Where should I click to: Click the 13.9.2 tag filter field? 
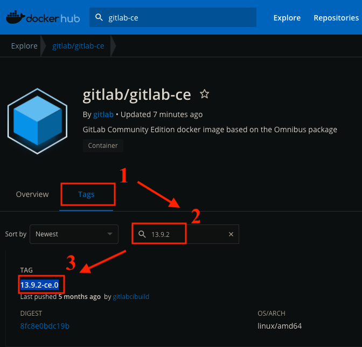tap(185, 234)
